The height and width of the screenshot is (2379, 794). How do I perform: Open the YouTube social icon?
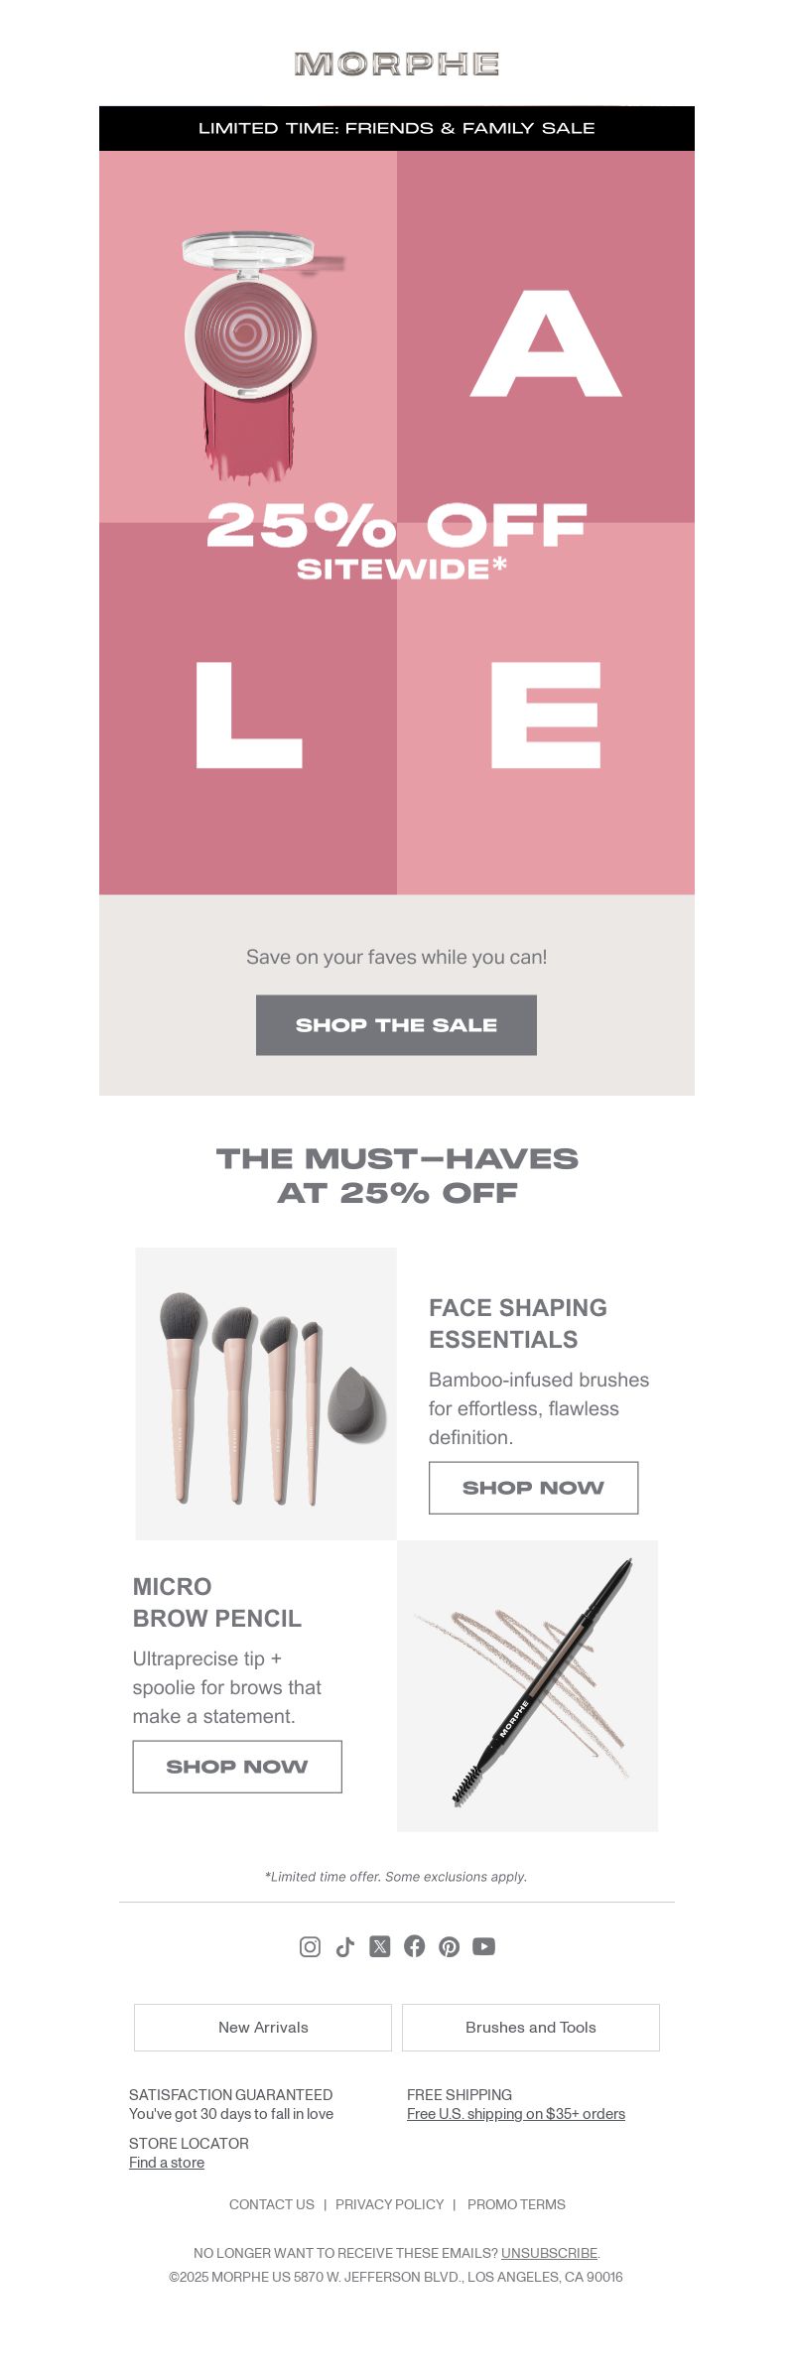483,1946
